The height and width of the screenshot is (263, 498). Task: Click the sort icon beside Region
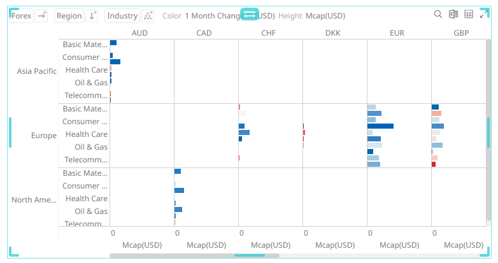point(92,15)
